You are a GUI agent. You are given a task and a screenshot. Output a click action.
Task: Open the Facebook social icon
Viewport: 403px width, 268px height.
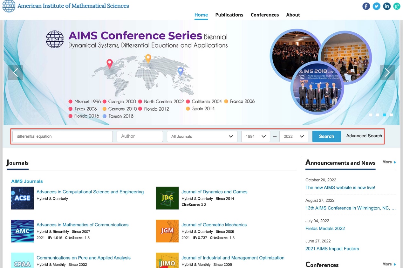click(x=366, y=6)
